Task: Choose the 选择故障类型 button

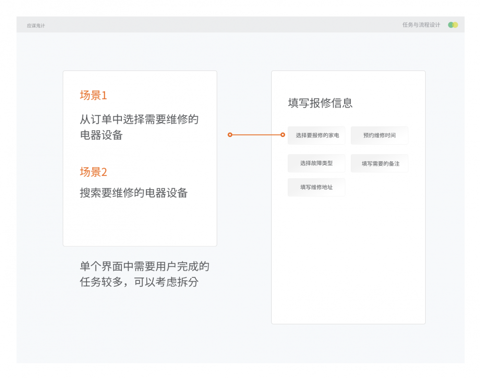Action: pos(316,163)
